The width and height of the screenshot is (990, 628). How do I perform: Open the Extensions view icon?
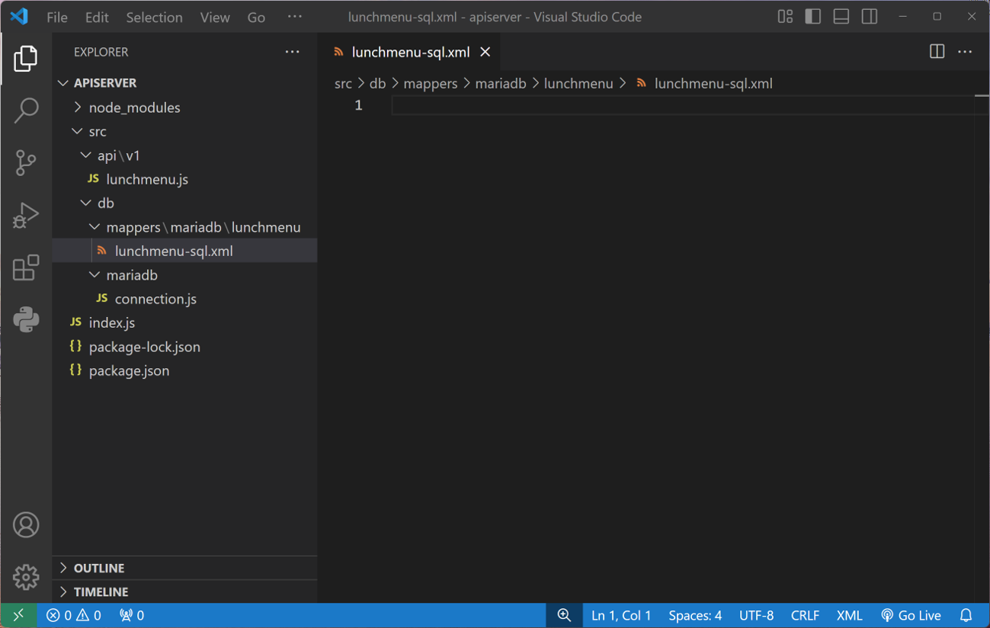(x=26, y=268)
